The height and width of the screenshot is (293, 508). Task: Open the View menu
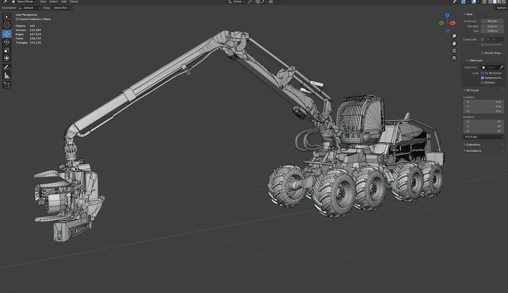43,2
